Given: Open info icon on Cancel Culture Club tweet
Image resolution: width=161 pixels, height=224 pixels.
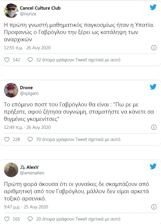Looking at the screenshot, I should click(x=154, y=48).
